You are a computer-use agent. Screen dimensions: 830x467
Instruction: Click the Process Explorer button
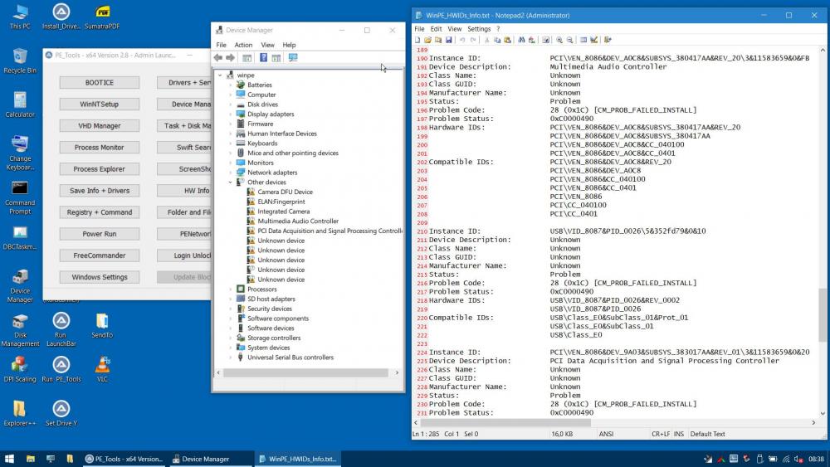pos(100,169)
